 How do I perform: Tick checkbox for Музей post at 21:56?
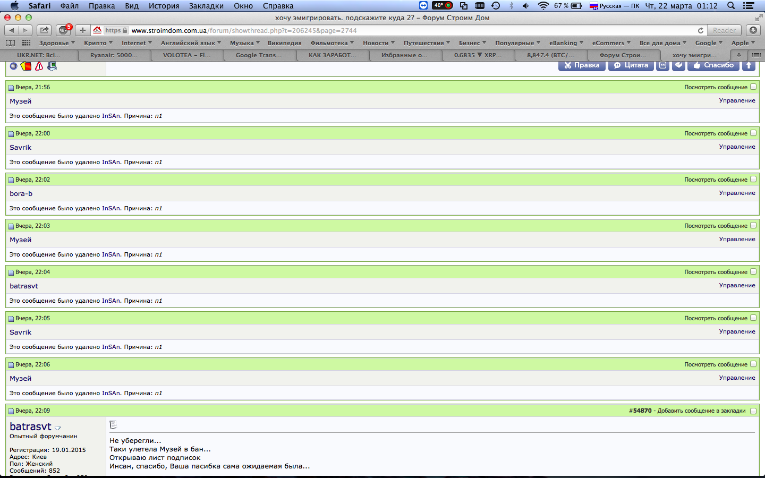coord(753,87)
